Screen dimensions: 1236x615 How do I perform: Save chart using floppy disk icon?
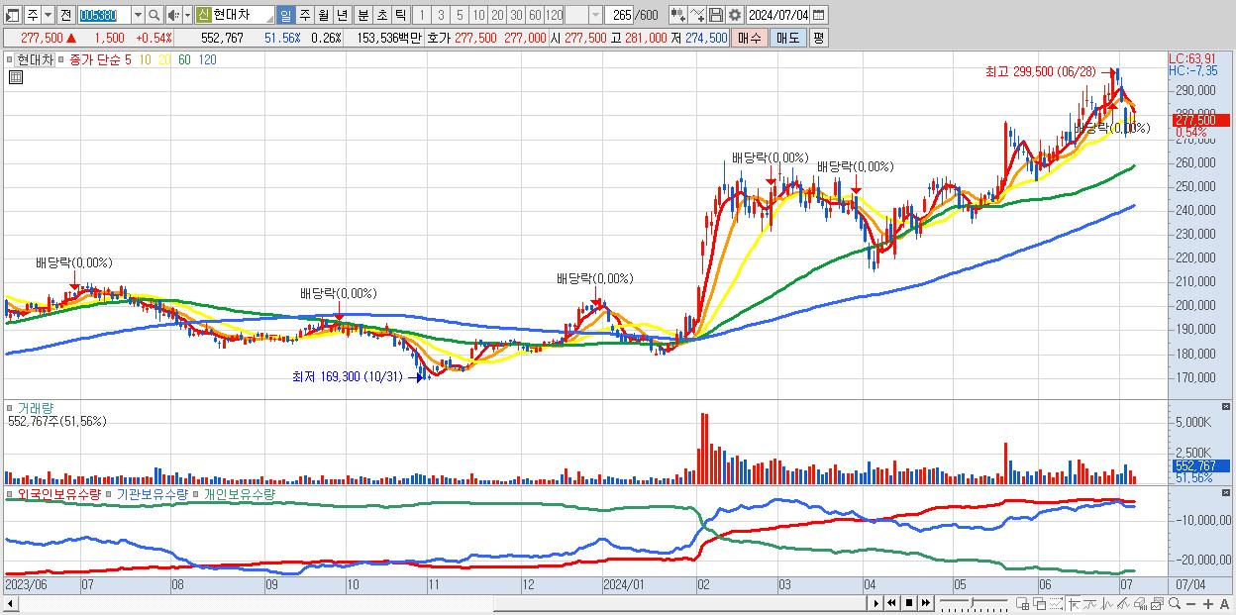[716, 15]
